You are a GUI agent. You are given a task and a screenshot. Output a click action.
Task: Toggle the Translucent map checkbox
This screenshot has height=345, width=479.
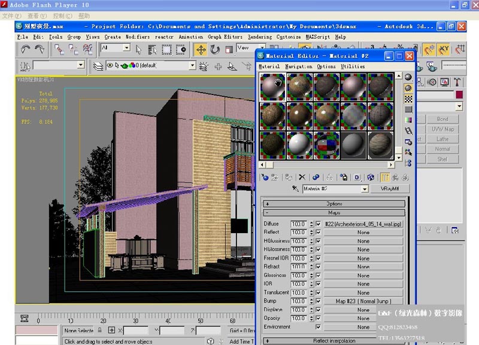point(318,292)
